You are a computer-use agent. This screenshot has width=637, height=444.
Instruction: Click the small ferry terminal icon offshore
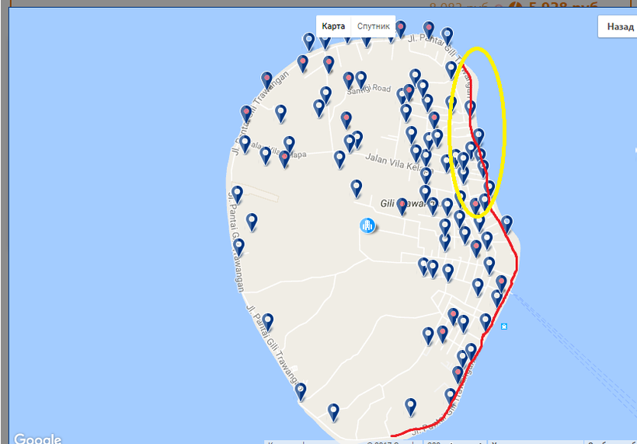(503, 326)
